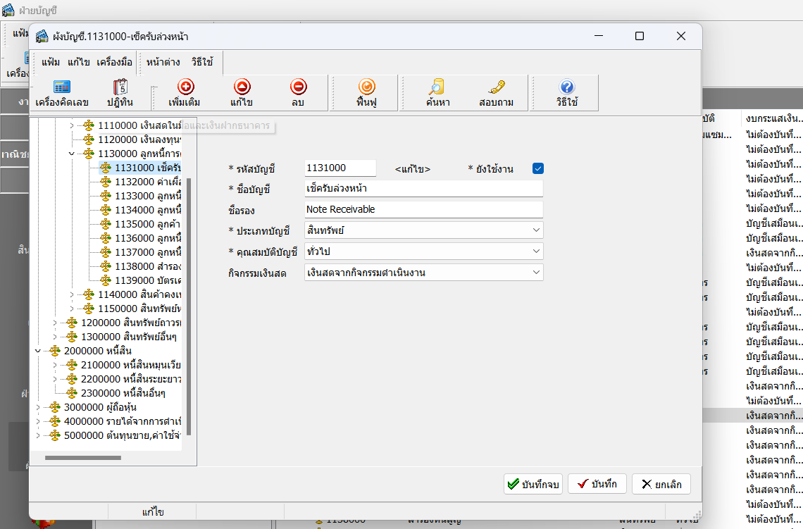Click the สอบถาม inquiry phone icon

[496, 87]
